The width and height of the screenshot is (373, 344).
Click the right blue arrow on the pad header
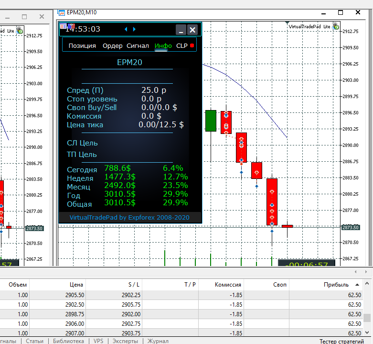tap(134, 29)
